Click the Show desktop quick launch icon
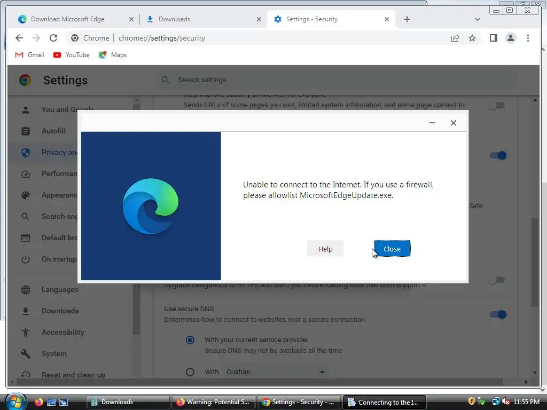 [51, 402]
